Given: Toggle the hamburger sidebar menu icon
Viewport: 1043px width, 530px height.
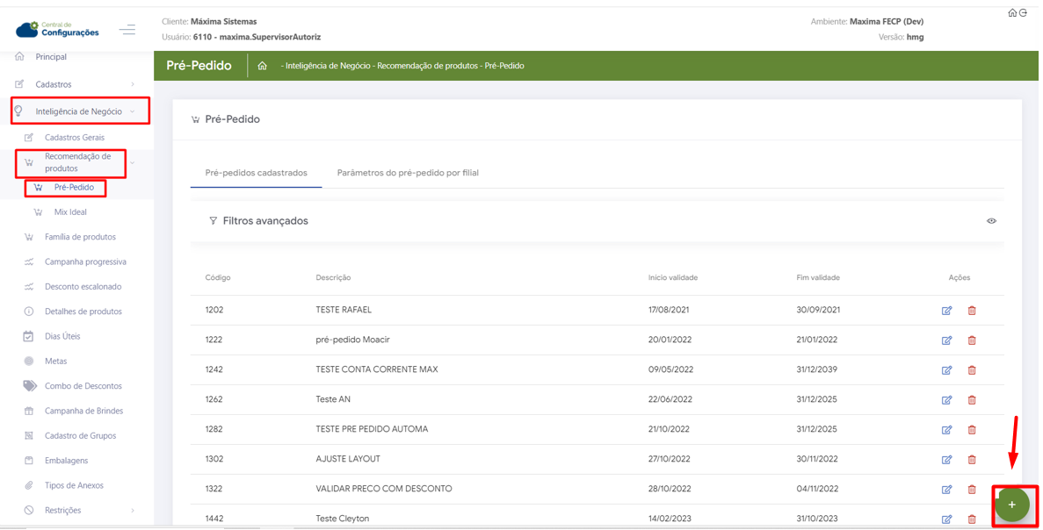Looking at the screenshot, I should 127,30.
